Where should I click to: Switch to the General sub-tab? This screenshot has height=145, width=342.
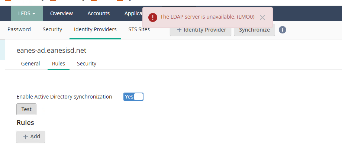(30, 64)
